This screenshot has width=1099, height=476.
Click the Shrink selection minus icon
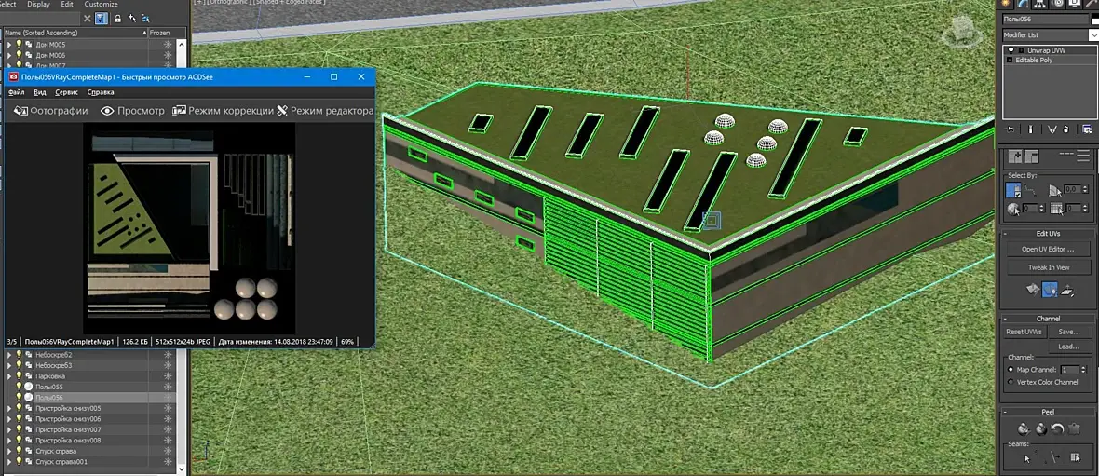tap(1032, 156)
